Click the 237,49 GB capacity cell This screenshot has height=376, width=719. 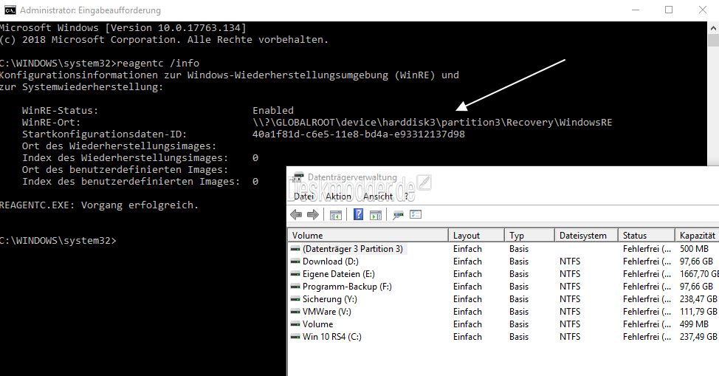(698, 337)
